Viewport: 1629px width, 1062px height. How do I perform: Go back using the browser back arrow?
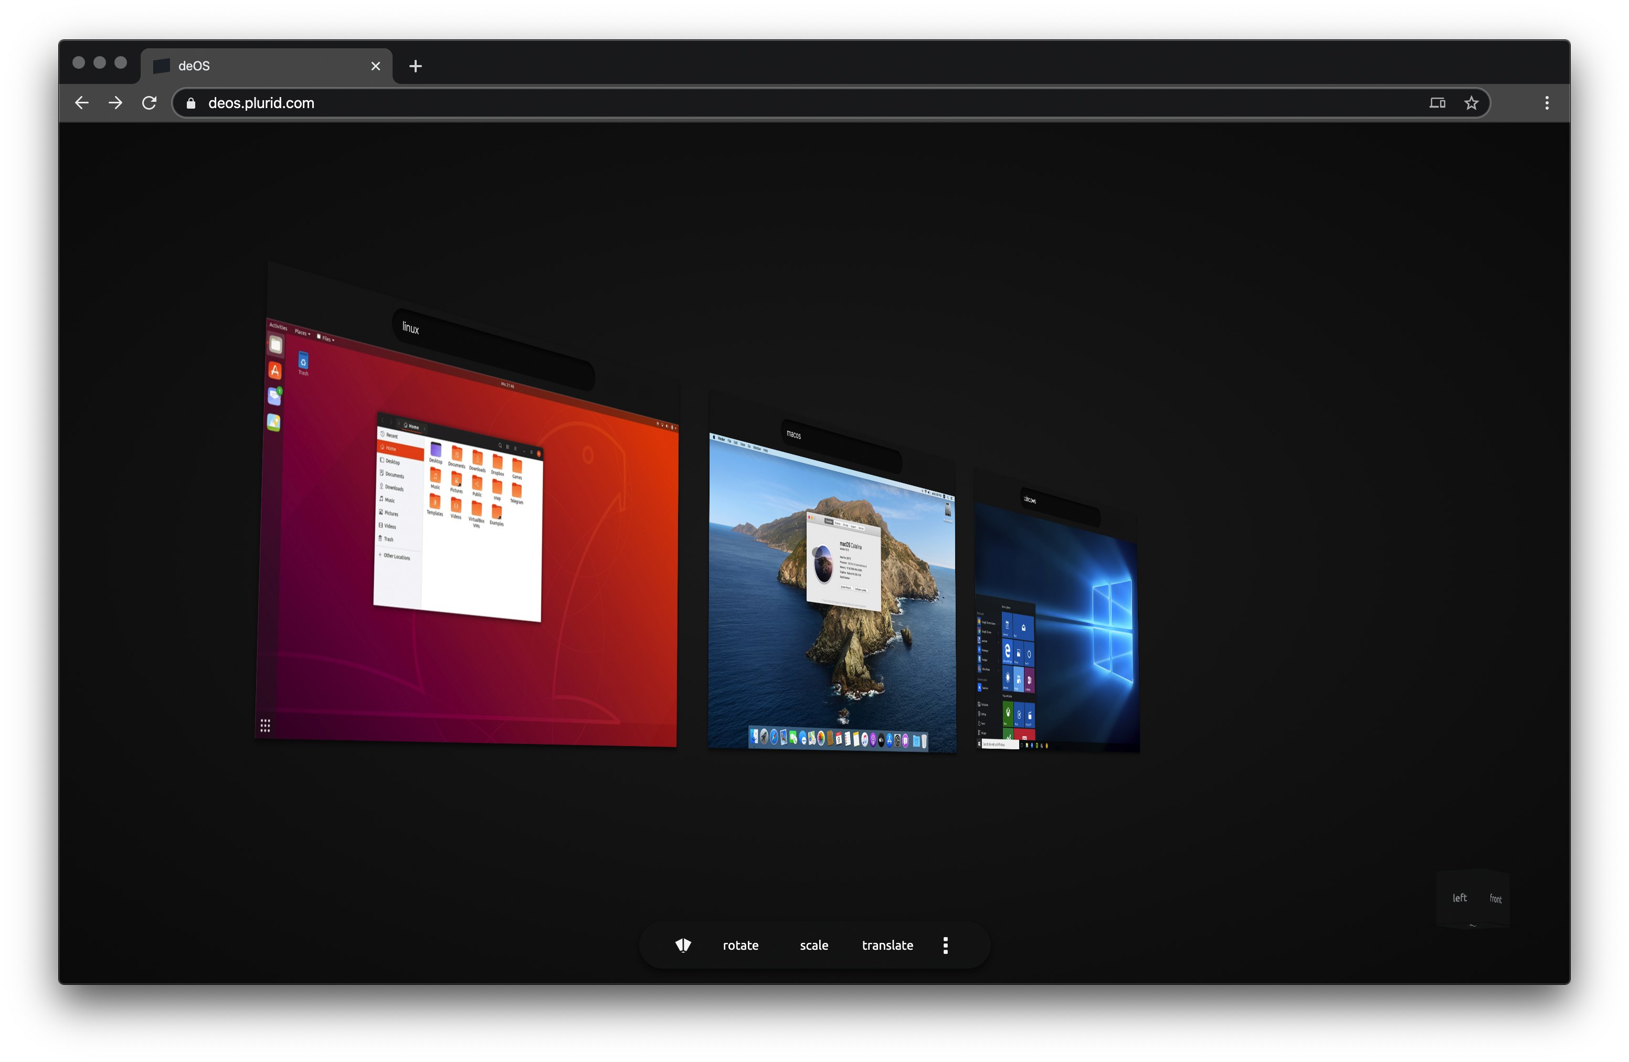[x=82, y=103]
